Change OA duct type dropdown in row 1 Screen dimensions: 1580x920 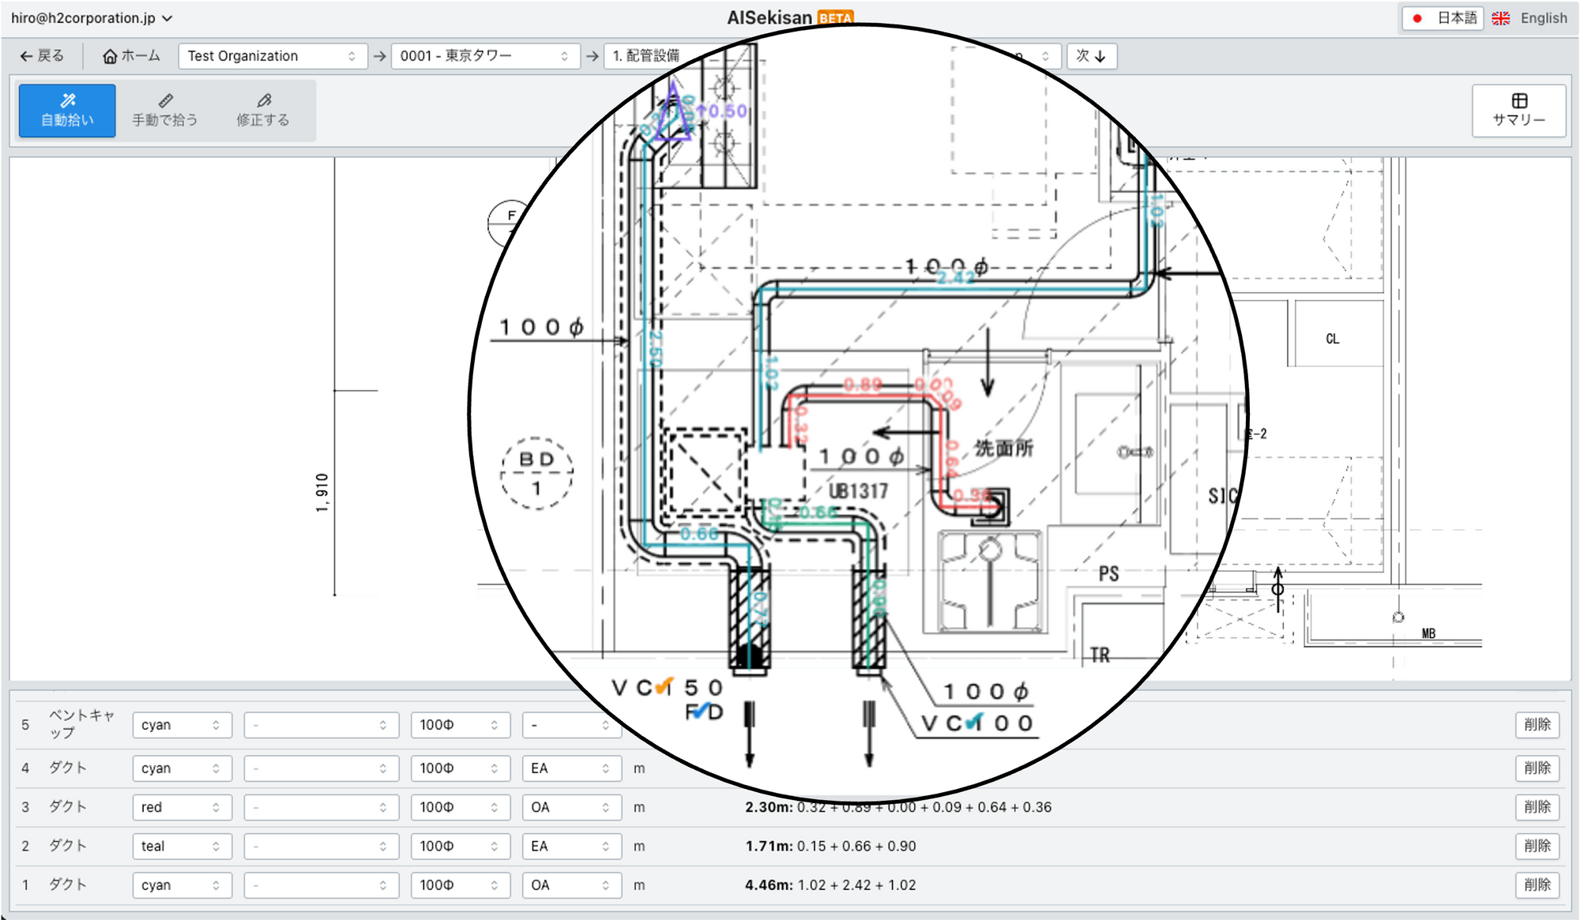coord(570,885)
